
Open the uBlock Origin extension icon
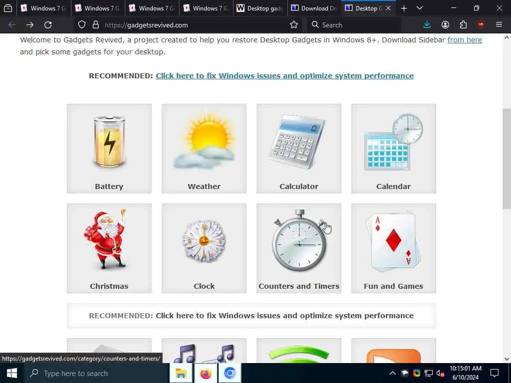coord(481,25)
